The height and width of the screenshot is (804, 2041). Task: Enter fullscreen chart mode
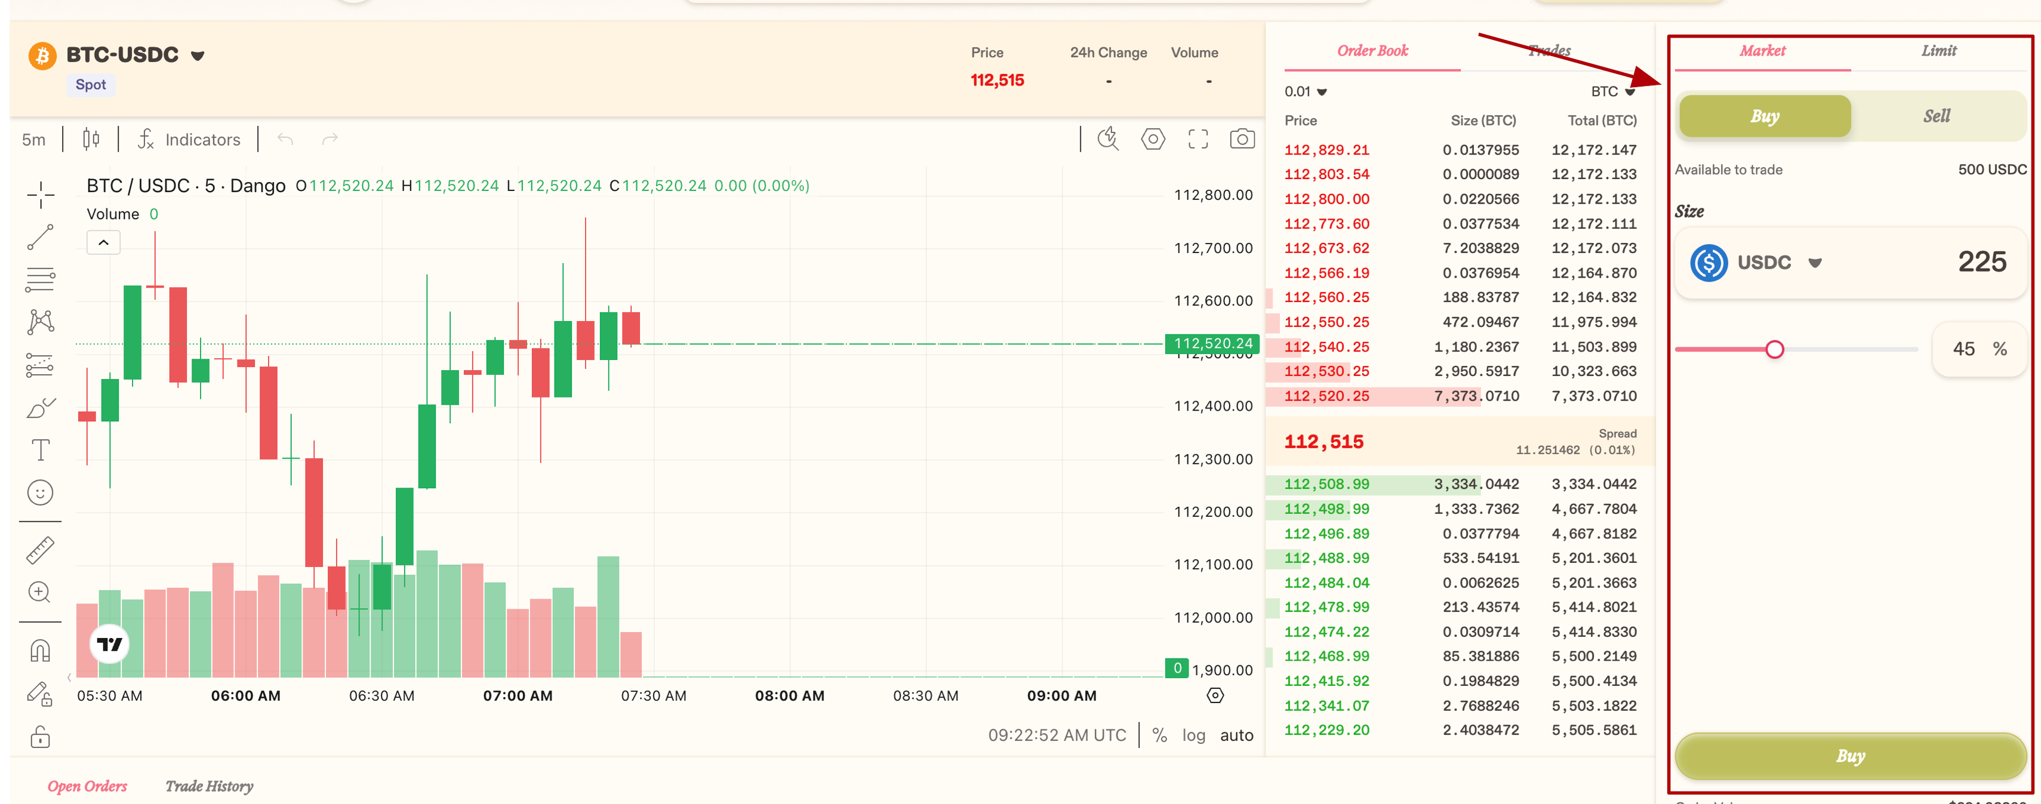click(1198, 140)
